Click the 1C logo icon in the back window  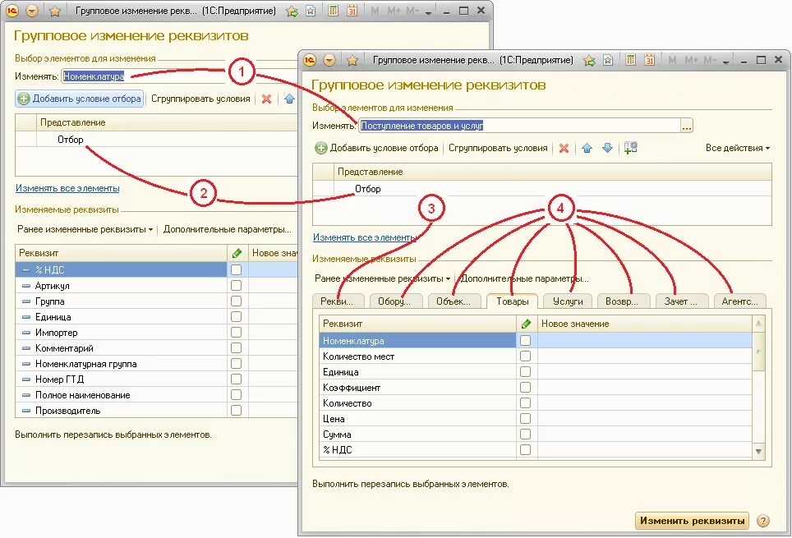(12, 11)
